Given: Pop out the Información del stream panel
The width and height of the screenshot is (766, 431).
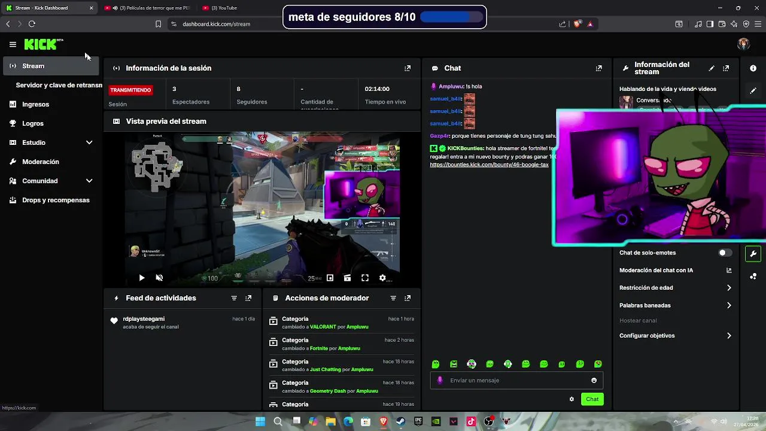Looking at the screenshot, I should [726, 68].
